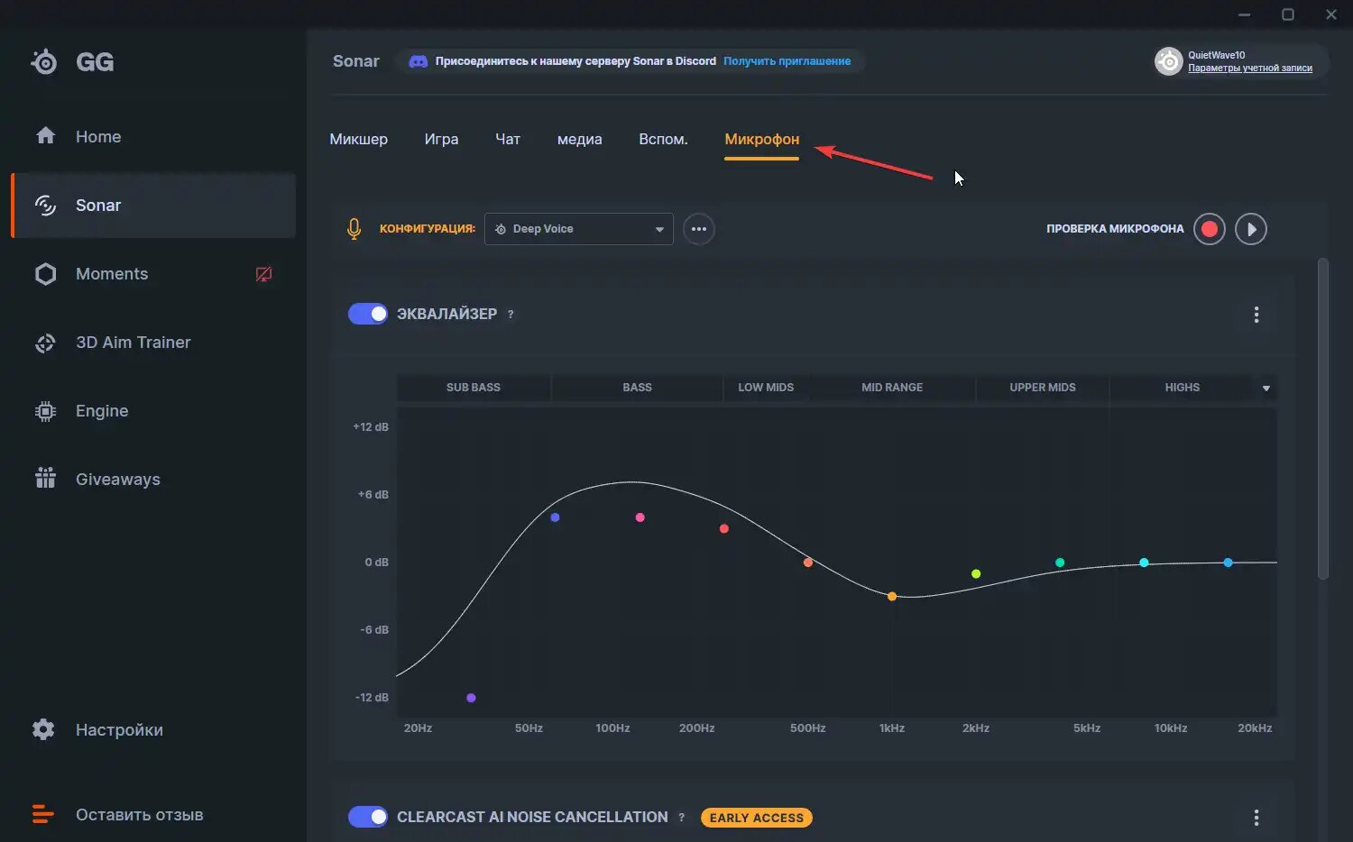The image size is (1353, 842).
Task: Click the equalizer help question mark
Action: [511, 315]
